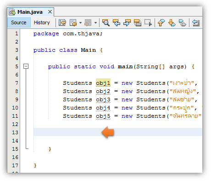The image size is (211, 181).
Task: Click the Find Selection magnifier icon
Action: pyautogui.click(x=106, y=23)
